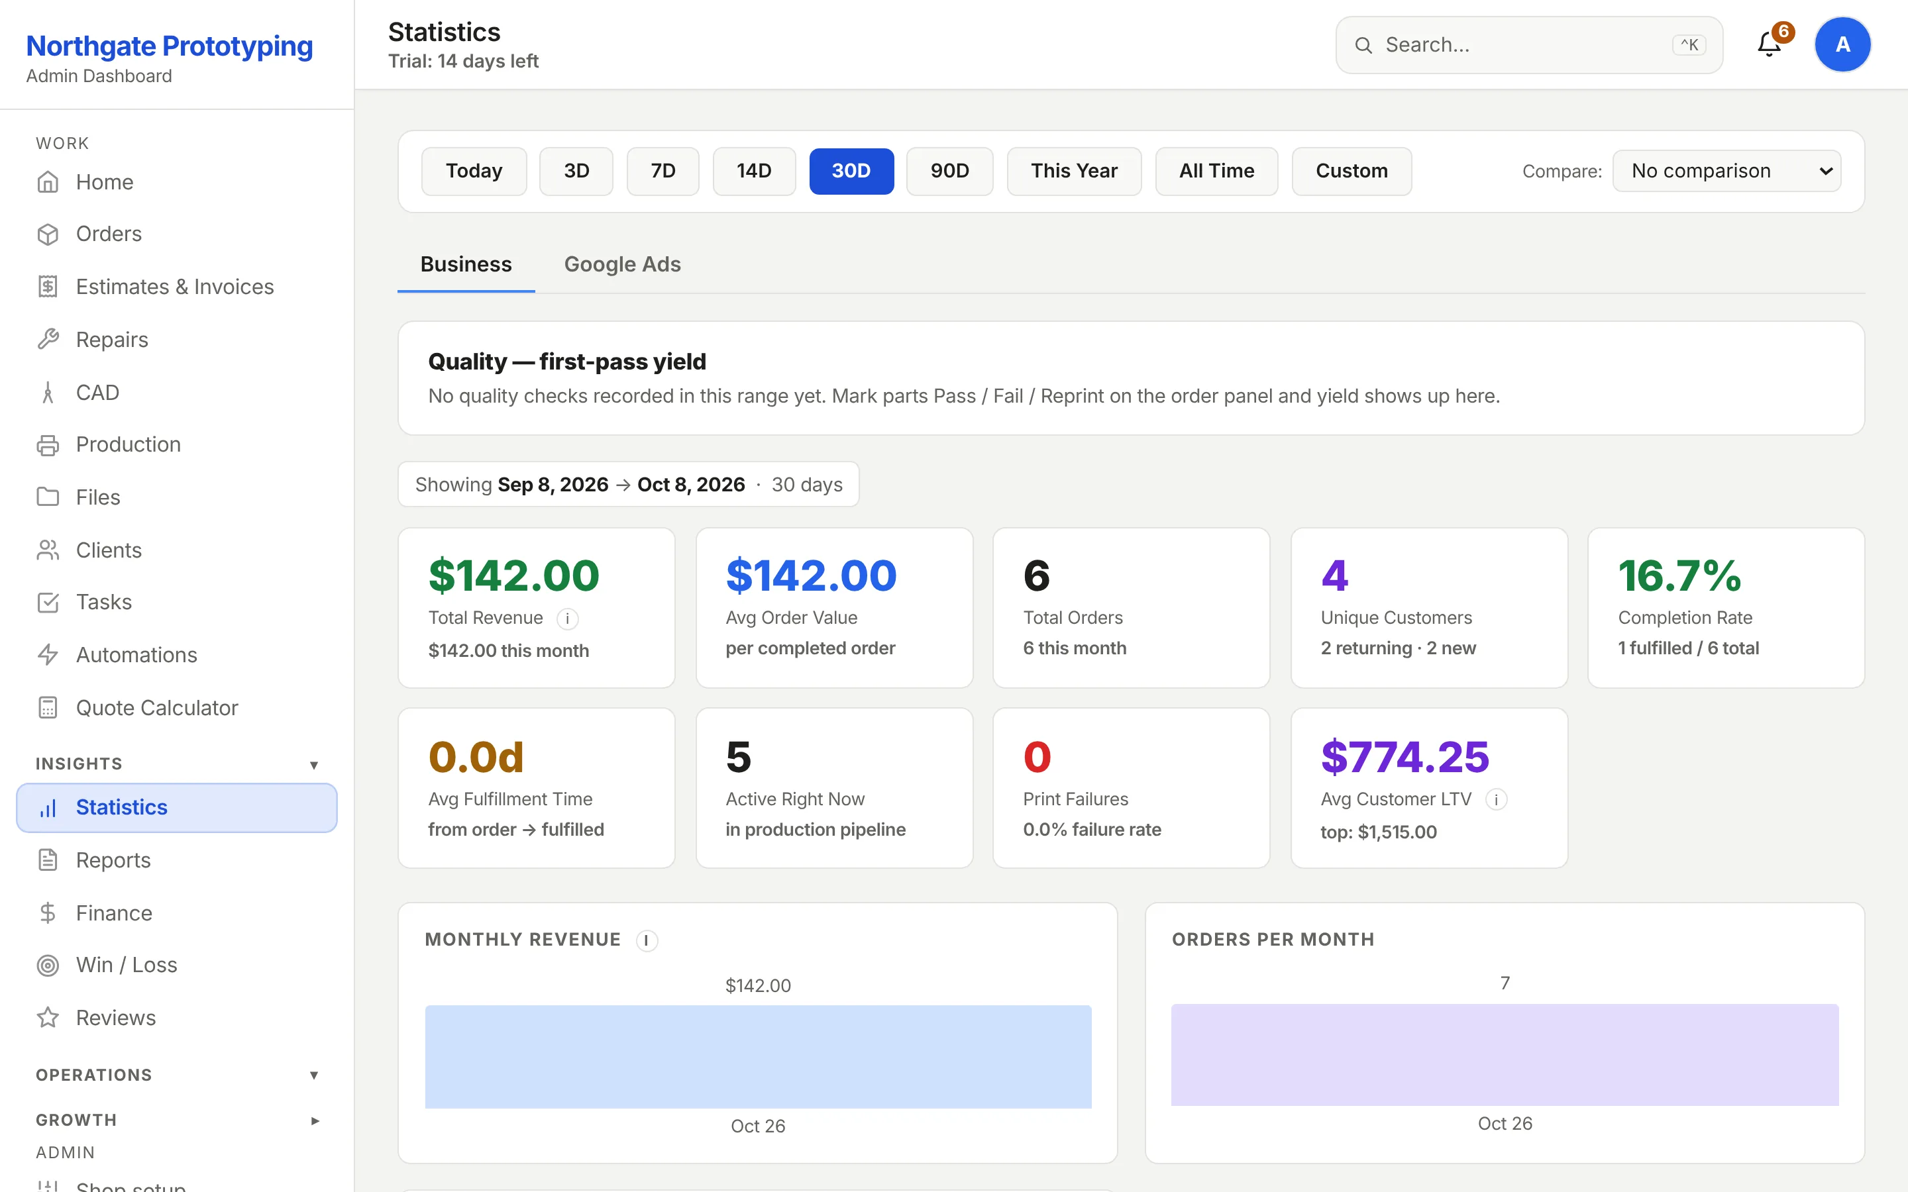Click the search magnifier icon
Image resolution: width=1908 pixels, height=1192 pixels.
[x=1363, y=46]
